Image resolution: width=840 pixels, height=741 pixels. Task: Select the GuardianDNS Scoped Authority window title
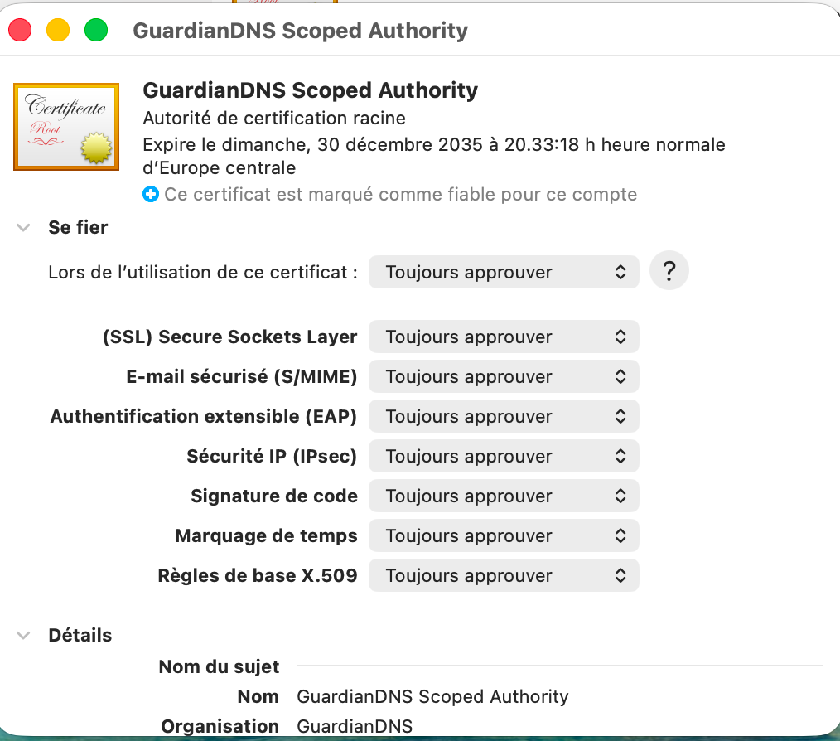tap(301, 30)
